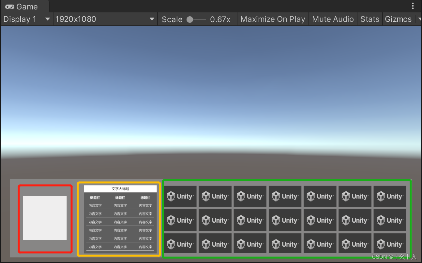Click the first Unity tile in the top row
Viewport: 422px width, 263px height.
tap(180, 196)
